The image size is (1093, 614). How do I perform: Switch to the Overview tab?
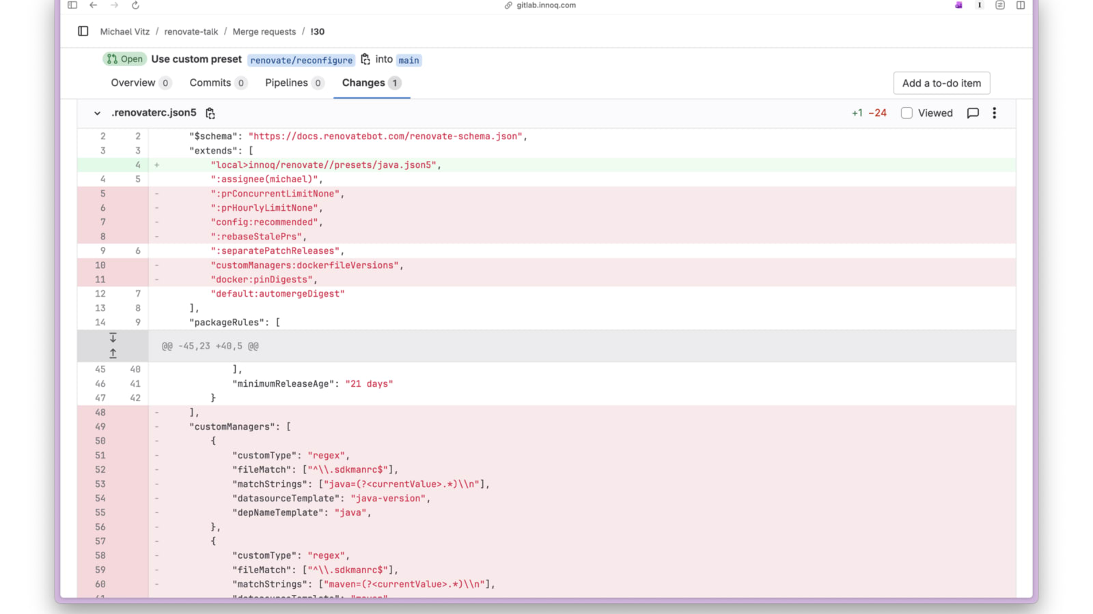[141, 83]
